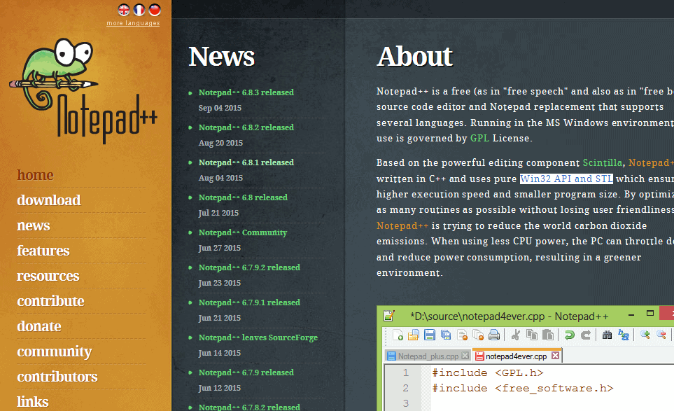The width and height of the screenshot is (674, 411).
Task: Close the notepad4ever.cpp tab with its X
Action: point(555,356)
